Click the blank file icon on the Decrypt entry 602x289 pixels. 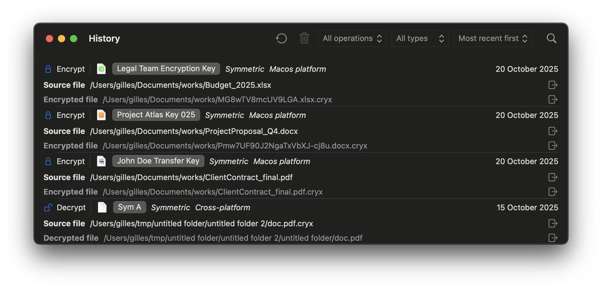coord(102,207)
